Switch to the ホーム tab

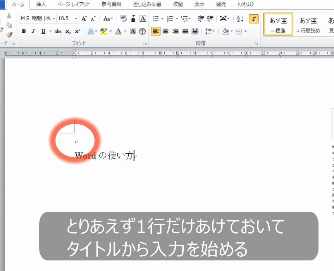(18, 4)
